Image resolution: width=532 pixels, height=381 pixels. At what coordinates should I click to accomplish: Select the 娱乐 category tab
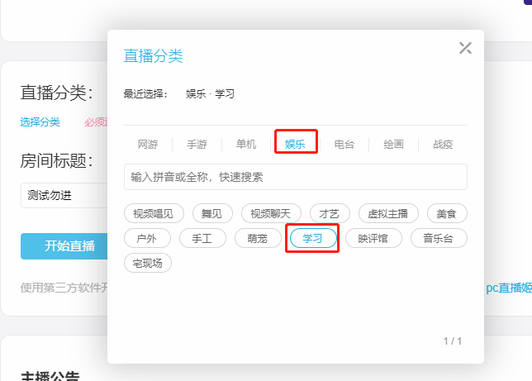(296, 145)
